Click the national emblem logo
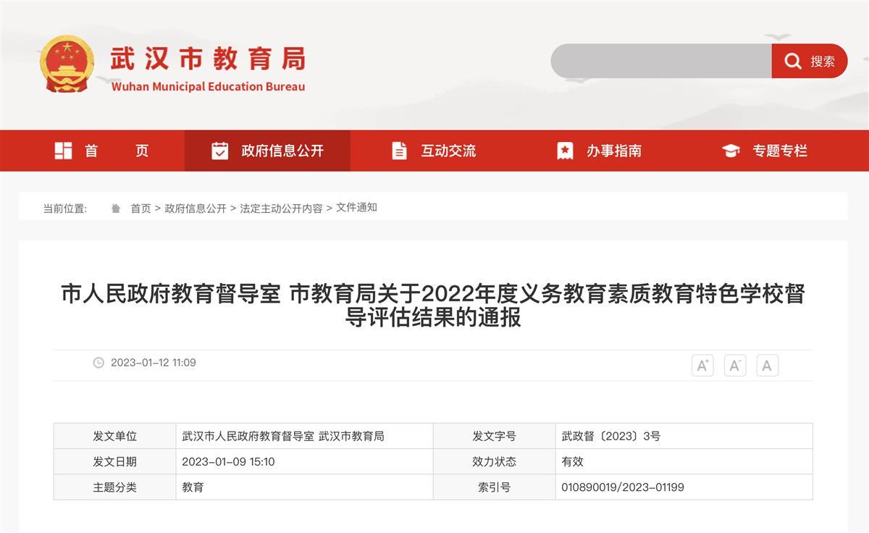The height and width of the screenshot is (533, 869). [67, 64]
